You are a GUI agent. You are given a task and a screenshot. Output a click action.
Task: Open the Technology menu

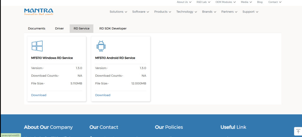(x=186, y=12)
